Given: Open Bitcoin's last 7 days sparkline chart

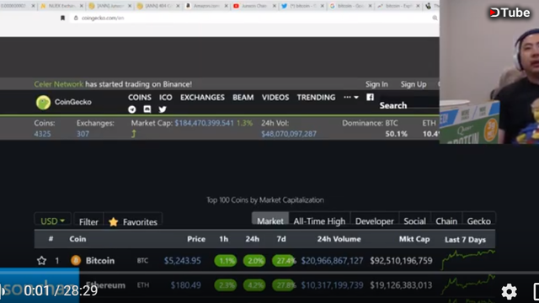Looking at the screenshot, I should click(x=468, y=260).
